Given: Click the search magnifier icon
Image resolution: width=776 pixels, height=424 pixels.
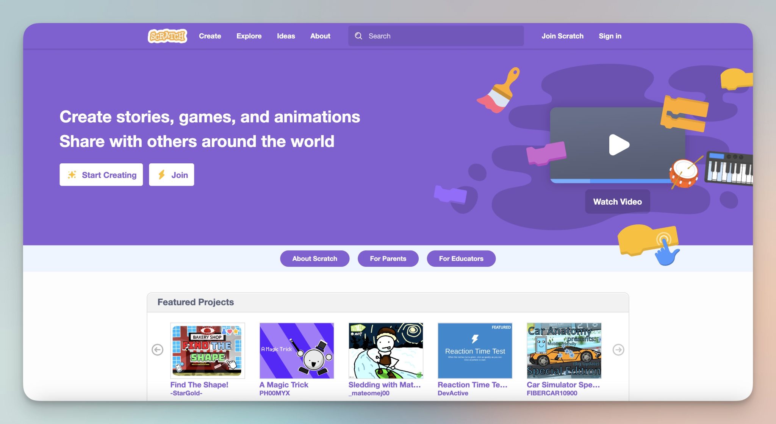Looking at the screenshot, I should pos(358,36).
